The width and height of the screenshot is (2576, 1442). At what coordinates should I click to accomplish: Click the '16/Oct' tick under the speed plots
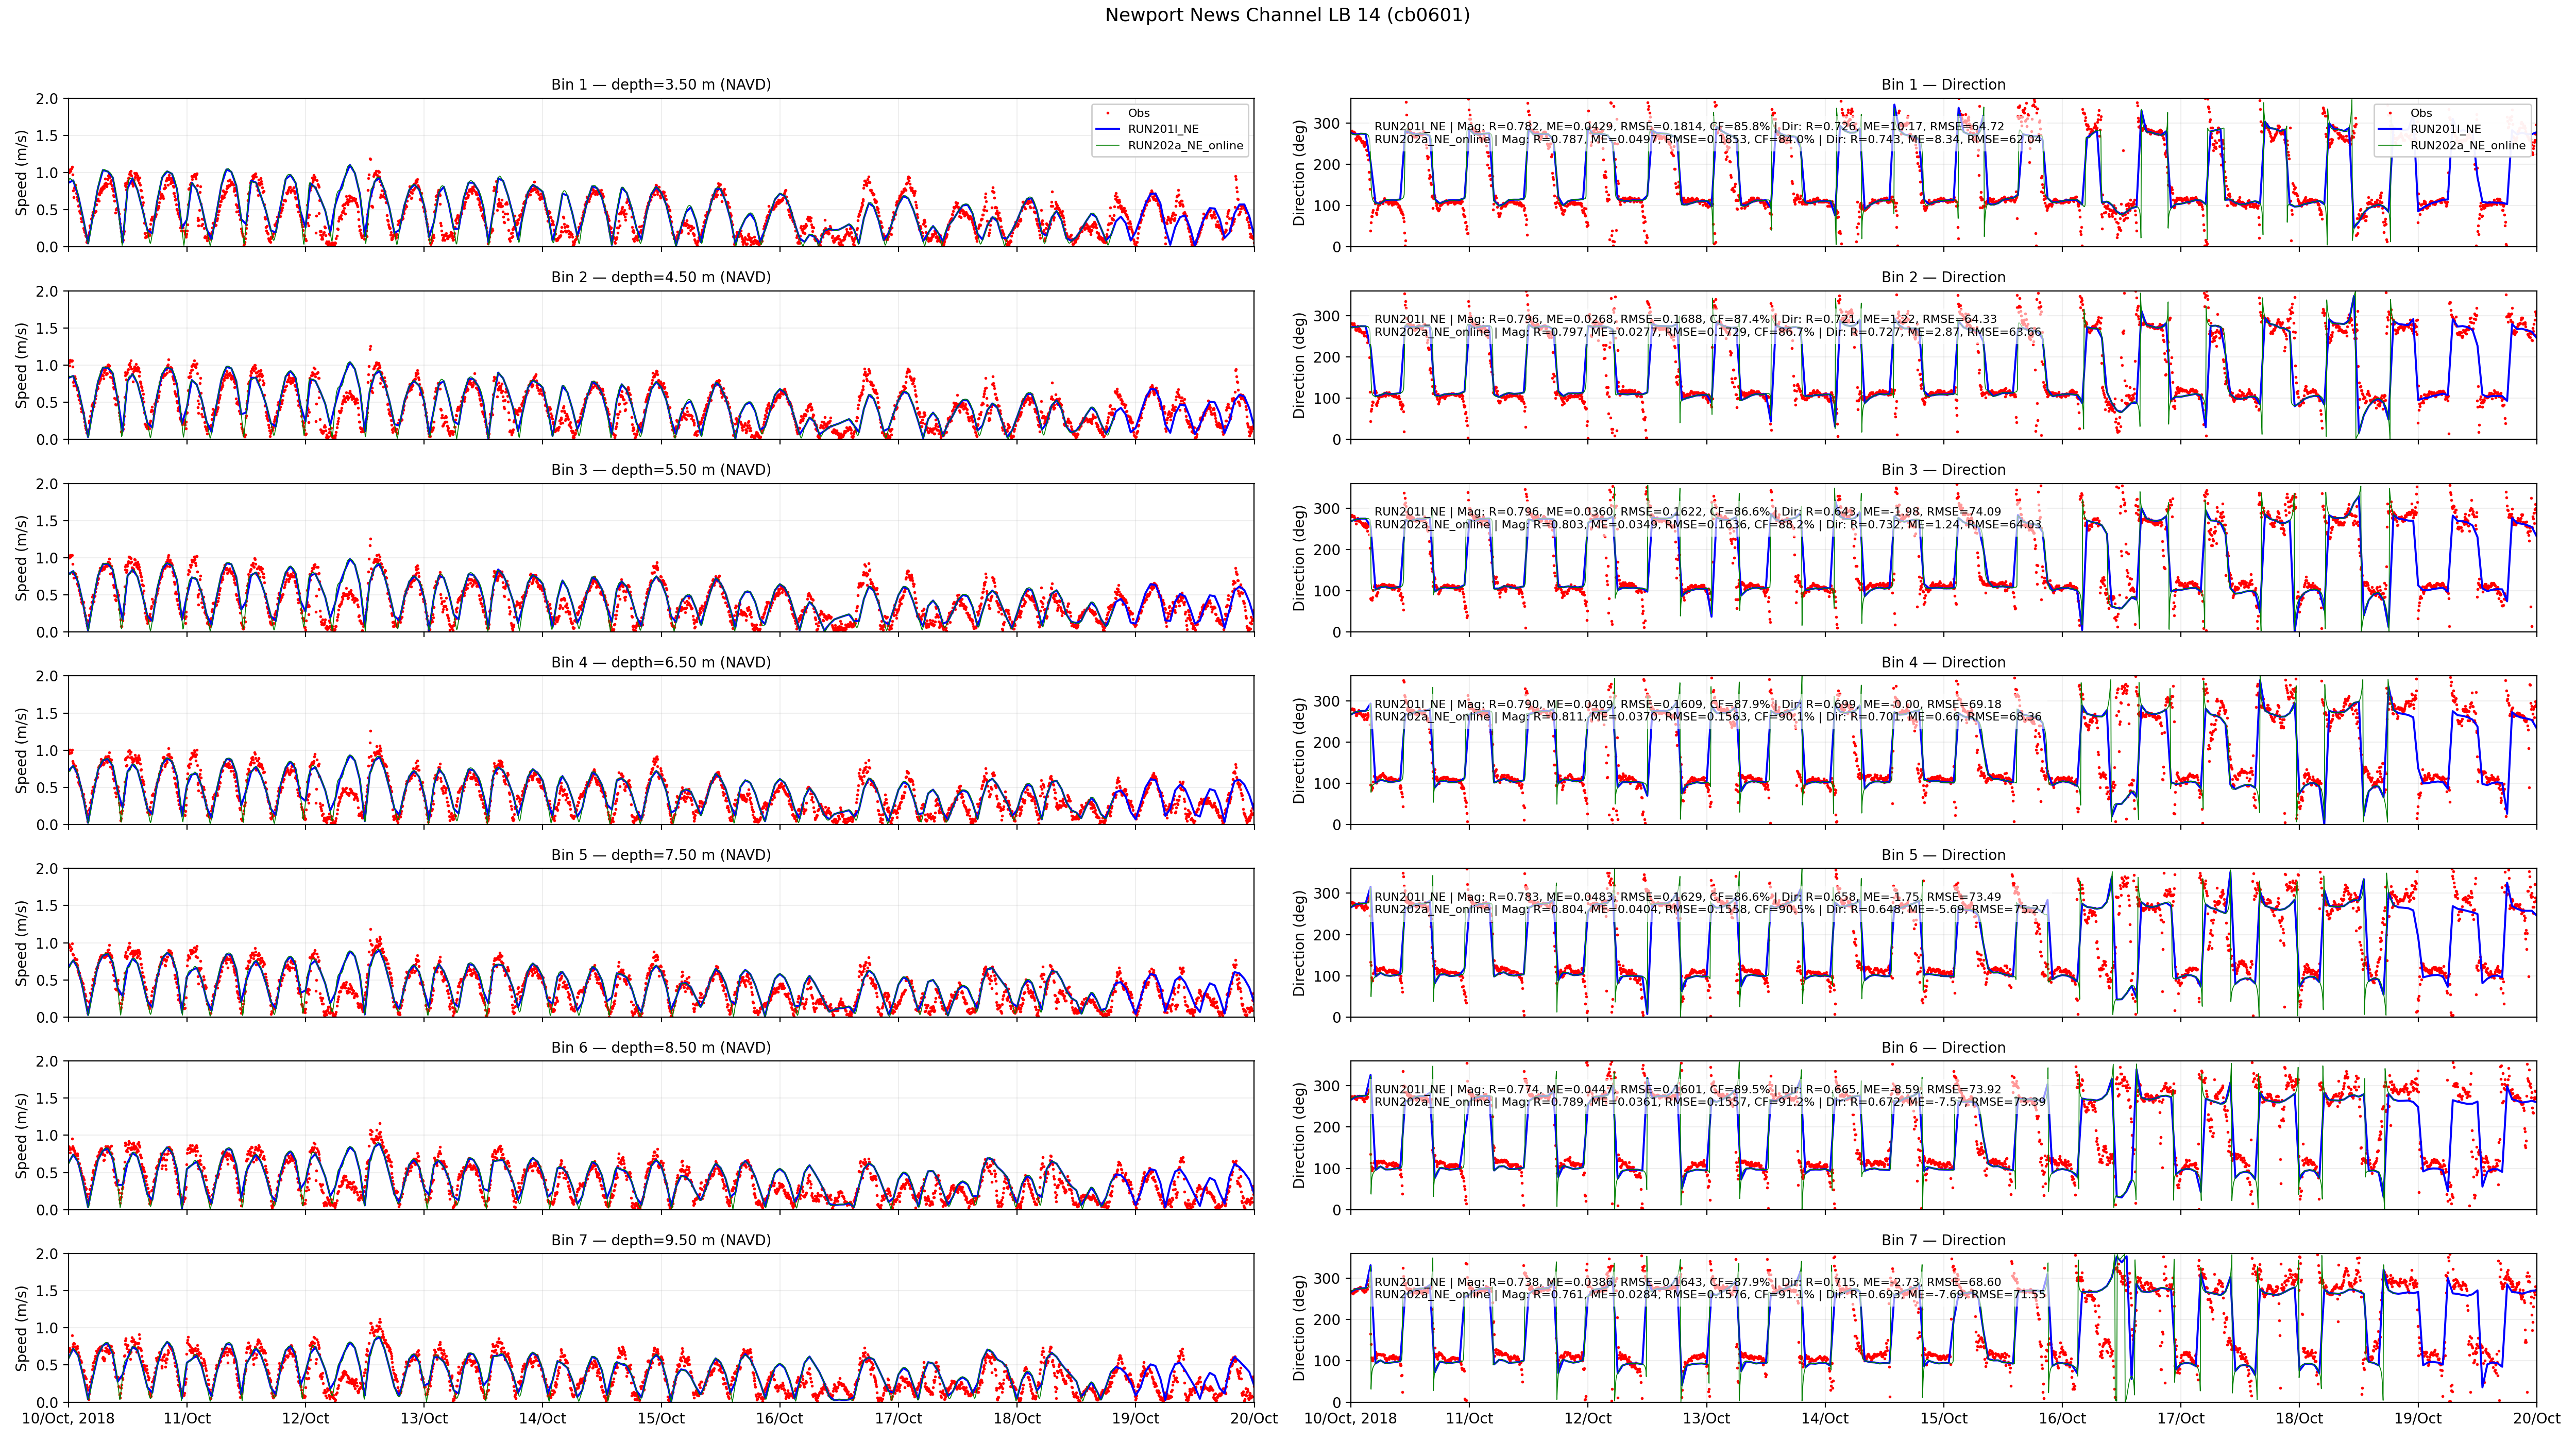[780, 1418]
